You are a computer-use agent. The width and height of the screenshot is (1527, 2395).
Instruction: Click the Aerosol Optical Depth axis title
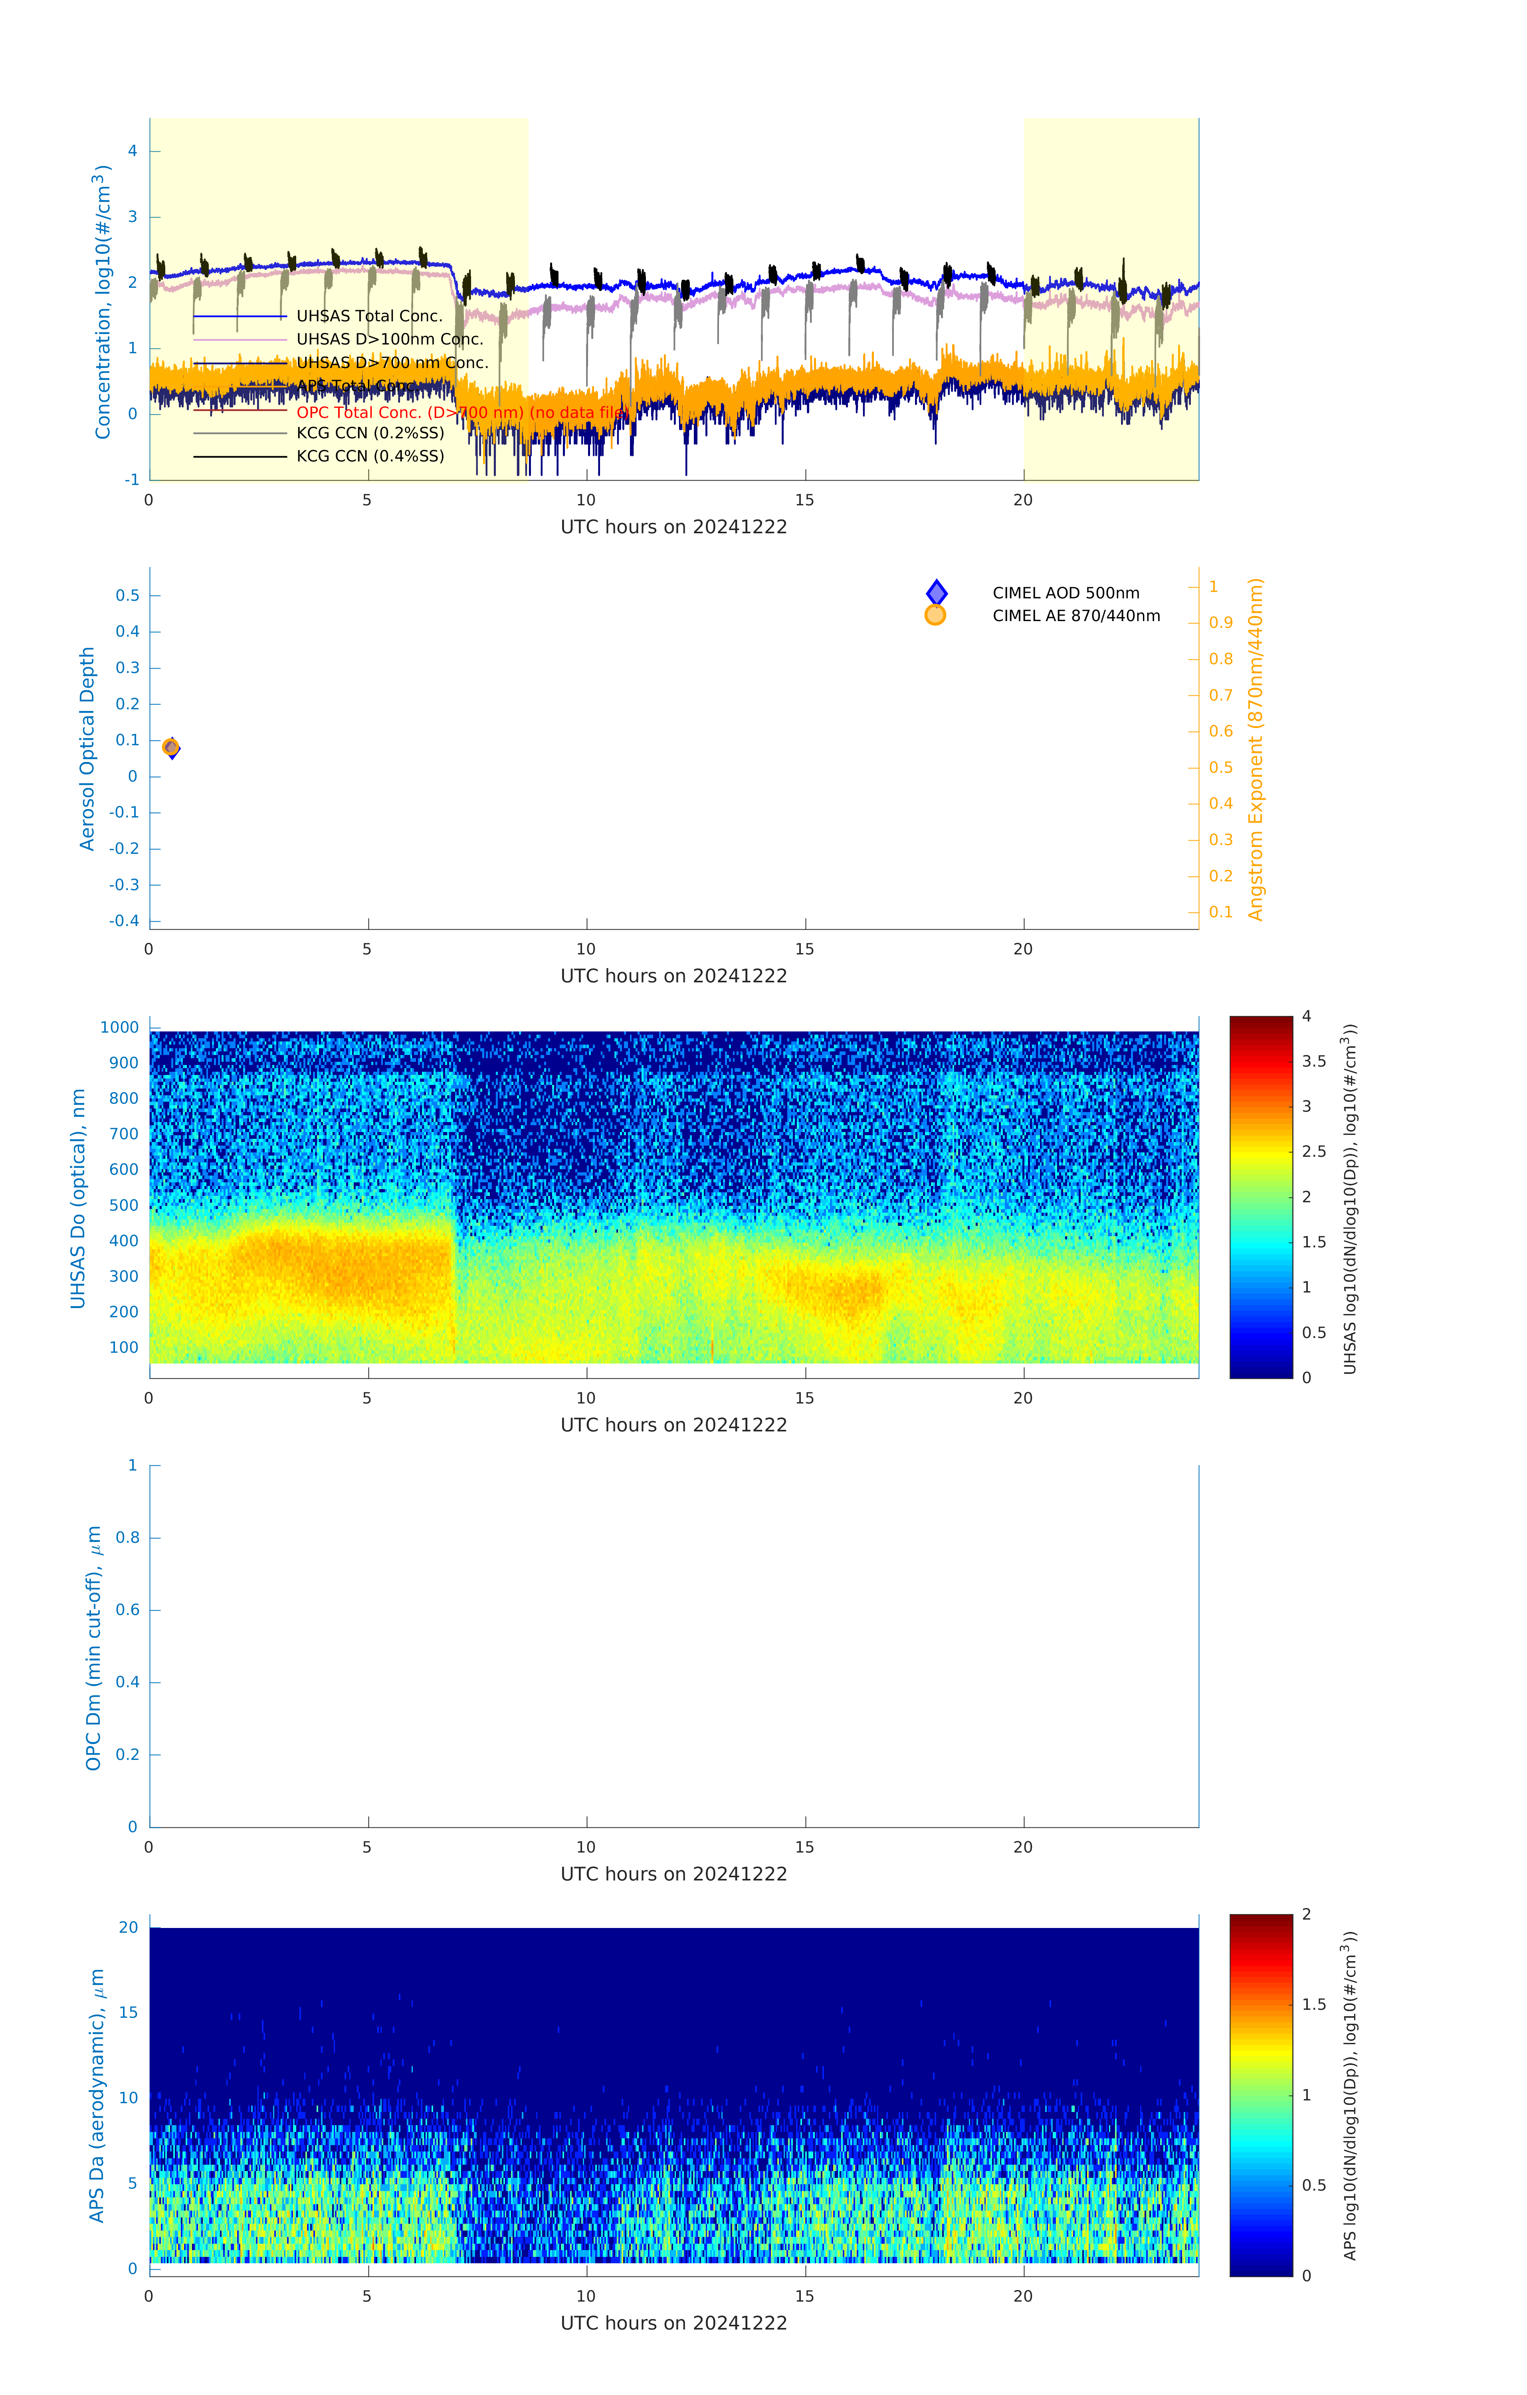point(87,749)
